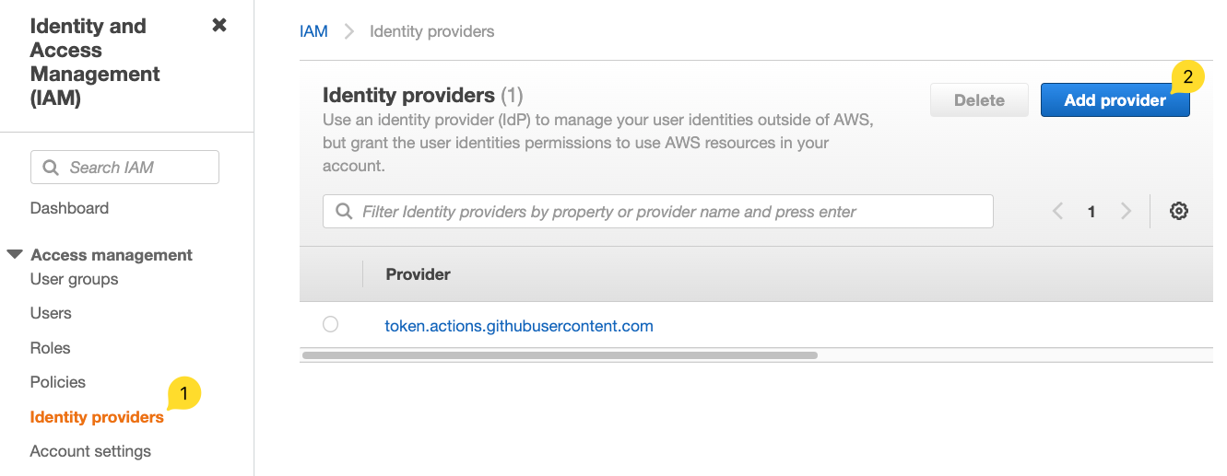Navigate to Roles page
1227x476 pixels.
[x=50, y=348]
